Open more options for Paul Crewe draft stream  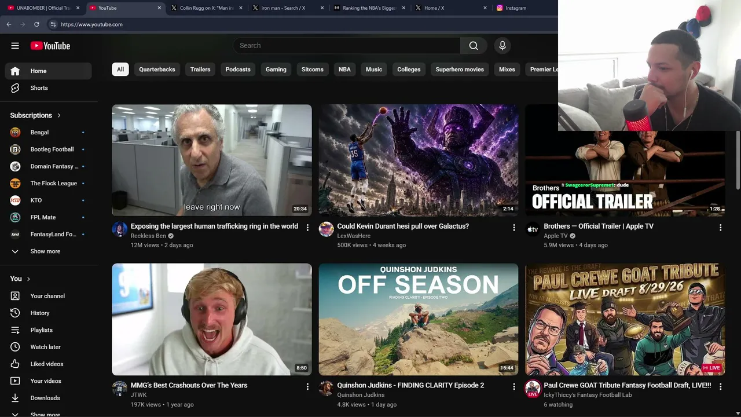click(x=720, y=386)
